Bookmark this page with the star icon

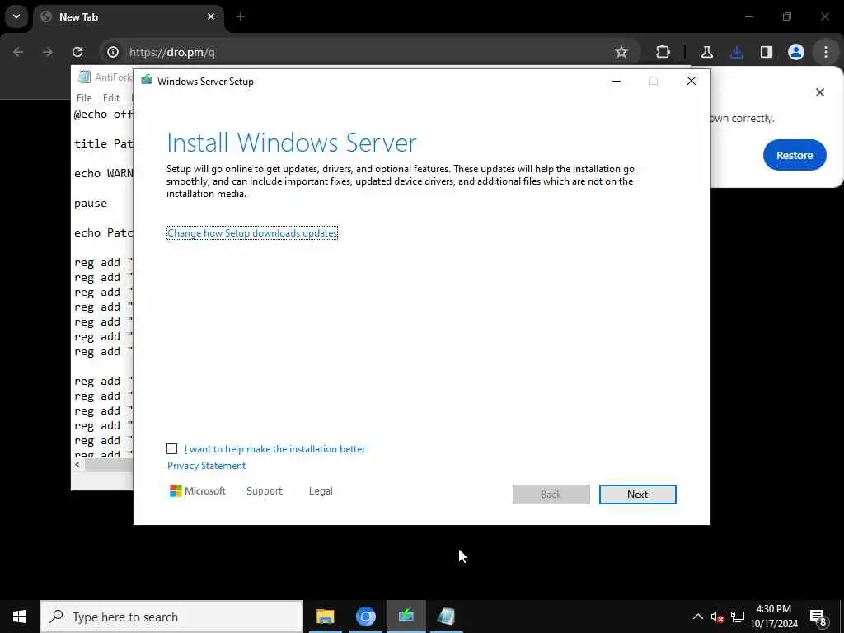pyautogui.click(x=621, y=52)
